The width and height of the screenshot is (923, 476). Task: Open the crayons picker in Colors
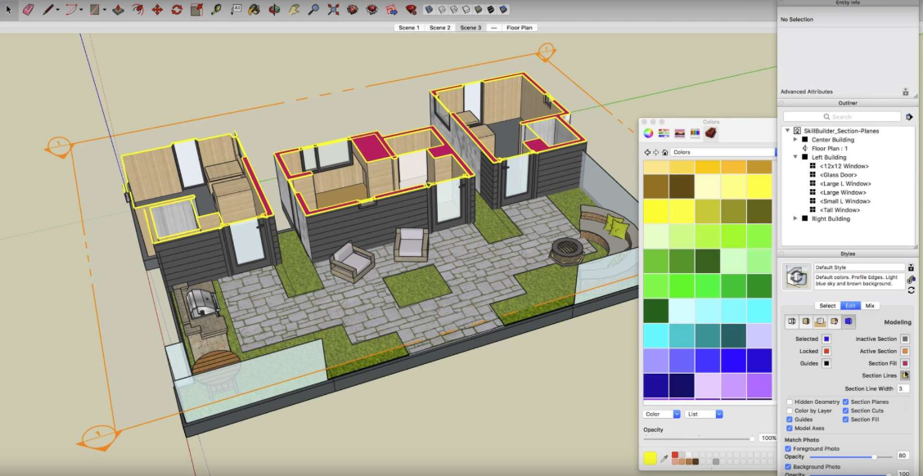[696, 133]
